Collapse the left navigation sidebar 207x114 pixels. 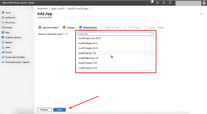coord(32,8)
